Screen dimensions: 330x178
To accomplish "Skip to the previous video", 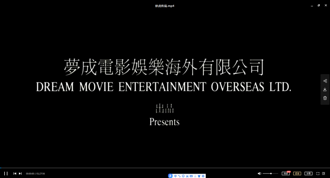I will (x=15, y=174).
